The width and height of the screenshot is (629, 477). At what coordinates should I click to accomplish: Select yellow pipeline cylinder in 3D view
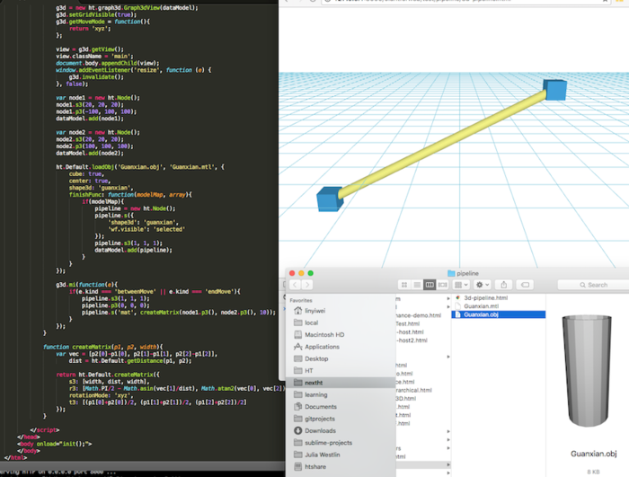[441, 146]
